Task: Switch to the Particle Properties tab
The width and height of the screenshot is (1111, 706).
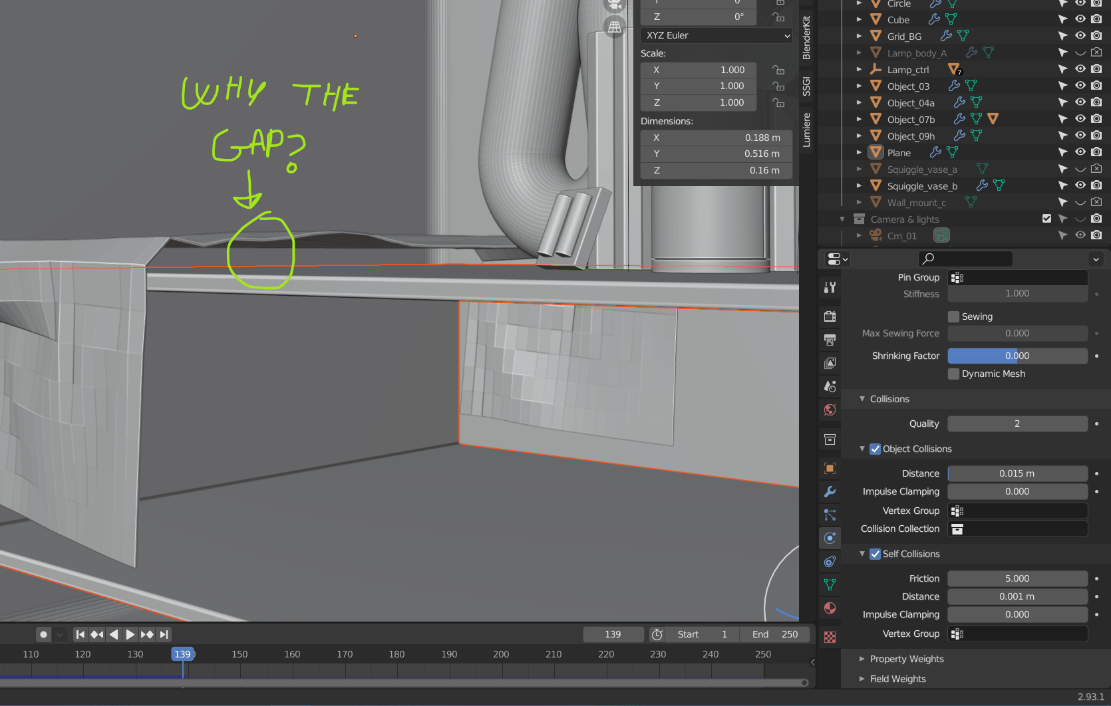Action: coord(830,515)
